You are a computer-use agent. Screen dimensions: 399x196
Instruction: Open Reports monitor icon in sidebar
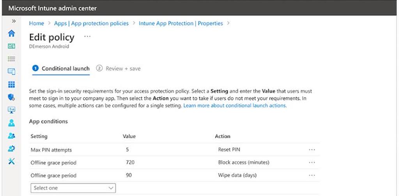tap(11, 110)
